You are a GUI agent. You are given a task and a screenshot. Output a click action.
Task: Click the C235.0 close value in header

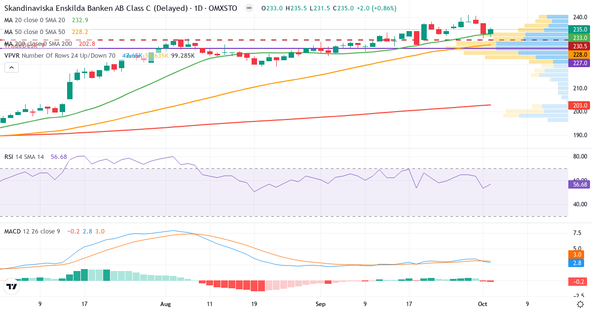click(x=344, y=8)
